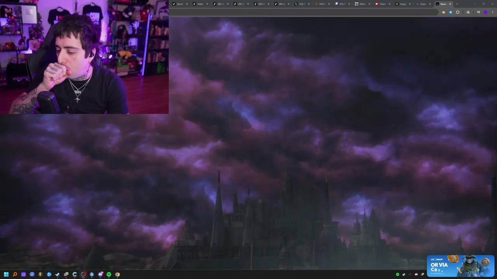The height and width of the screenshot is (279, 497).
Task: Click Spotify icon in system tray
Action: [x=398, y=274]
